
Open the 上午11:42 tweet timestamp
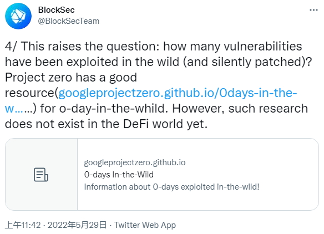23,225
